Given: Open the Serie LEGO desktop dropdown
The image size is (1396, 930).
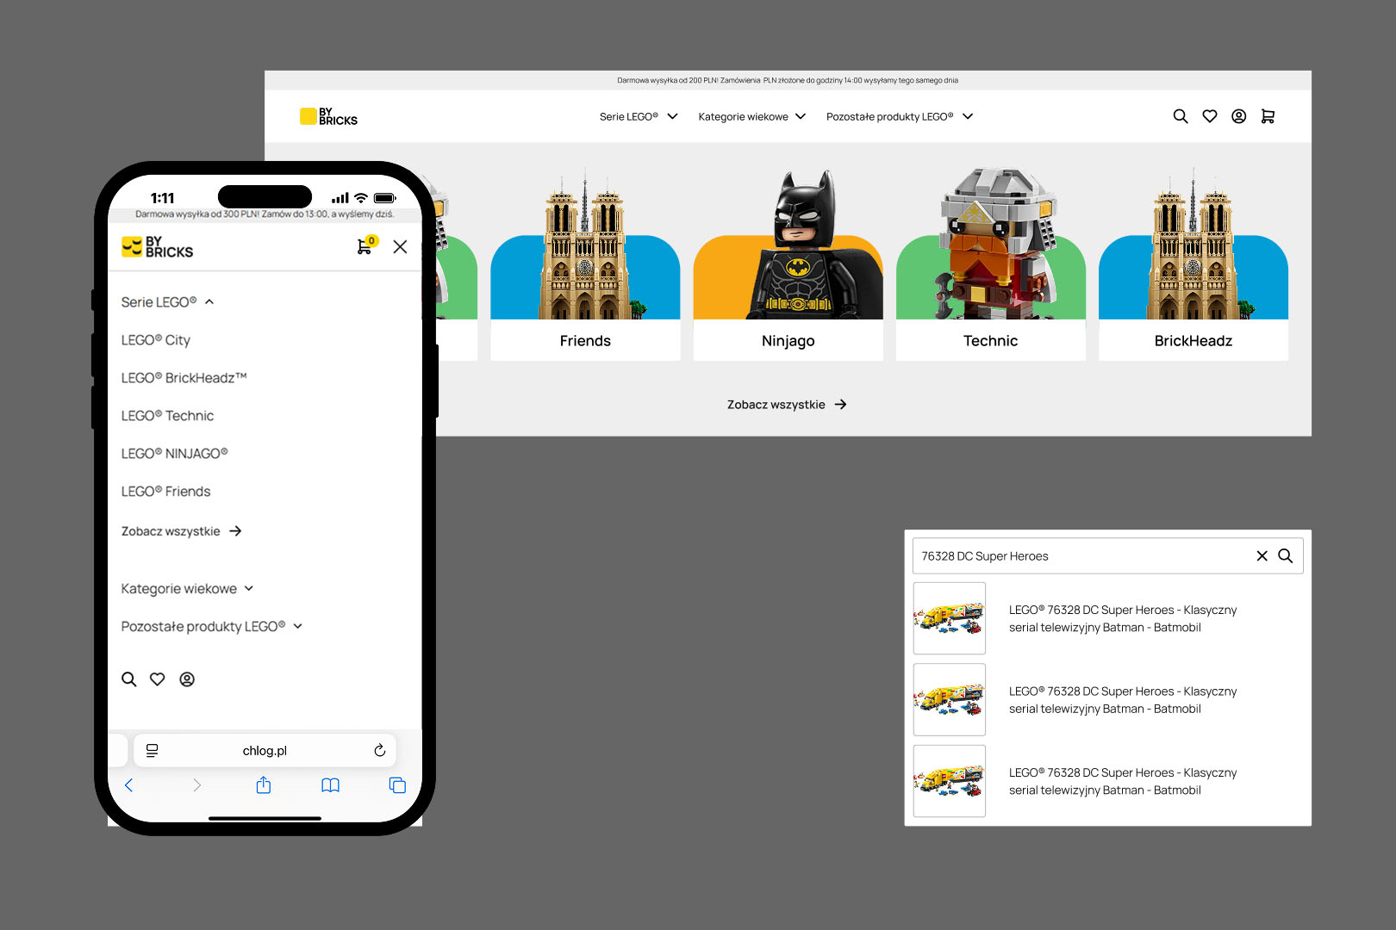Looking at the screenshot, I should (x=639, y=116).
